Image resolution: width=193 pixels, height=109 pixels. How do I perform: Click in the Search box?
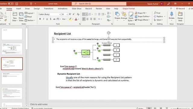[x=99, y=4]
